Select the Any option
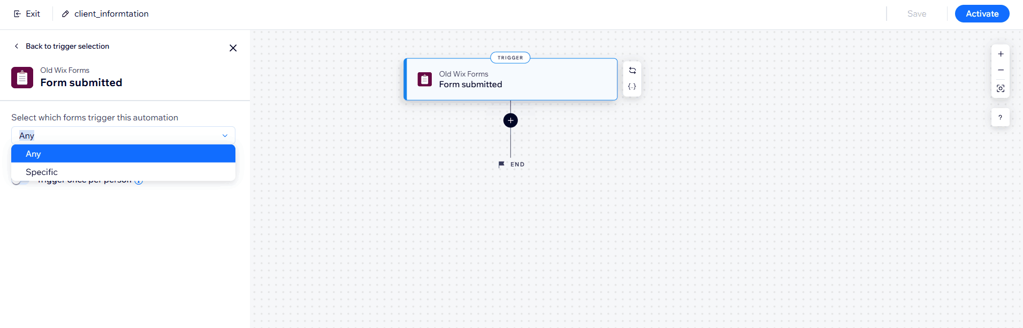The height and width of the screenshot is (328, 1023). coord(123,154)
